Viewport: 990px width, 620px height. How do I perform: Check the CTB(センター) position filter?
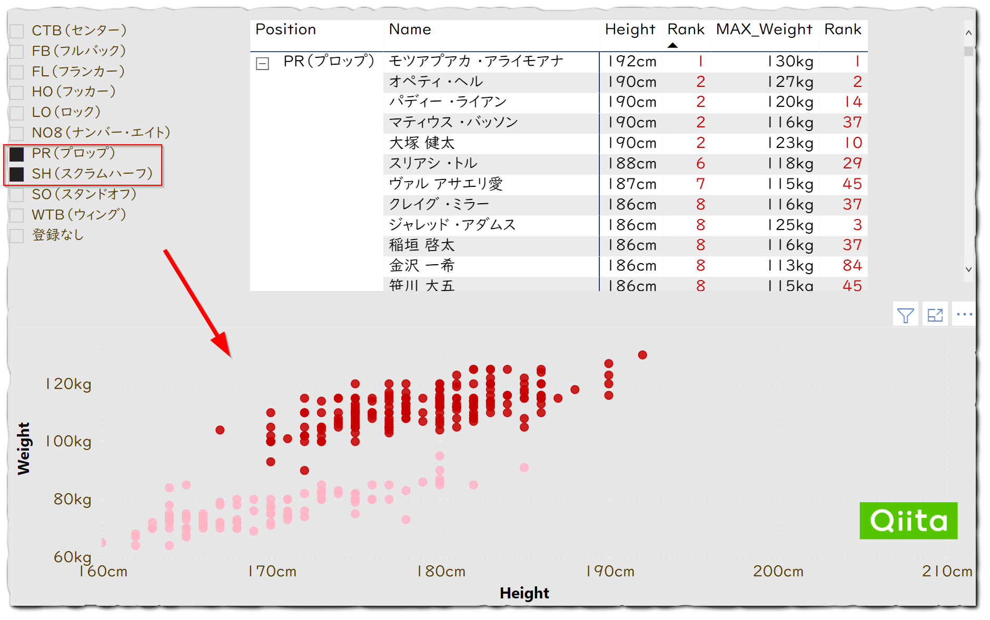click(x=17, y=31)
